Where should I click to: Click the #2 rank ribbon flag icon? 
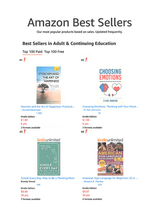coord(86,60)
